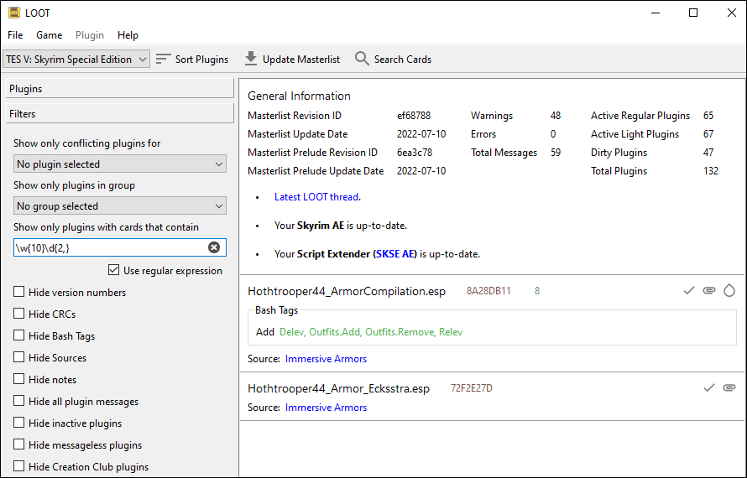
Task: Click the Sort Plugins toolbar icon
Action: click(x=164, y=59)
